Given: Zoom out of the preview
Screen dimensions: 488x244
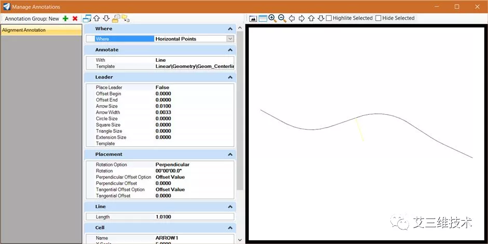Looking at the screenshot, I should (x=282, y=18).
